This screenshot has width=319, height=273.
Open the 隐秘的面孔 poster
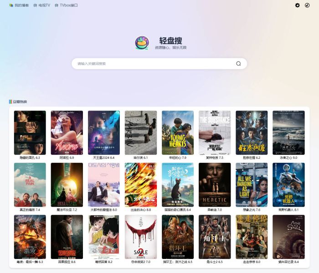coord(30,133)
